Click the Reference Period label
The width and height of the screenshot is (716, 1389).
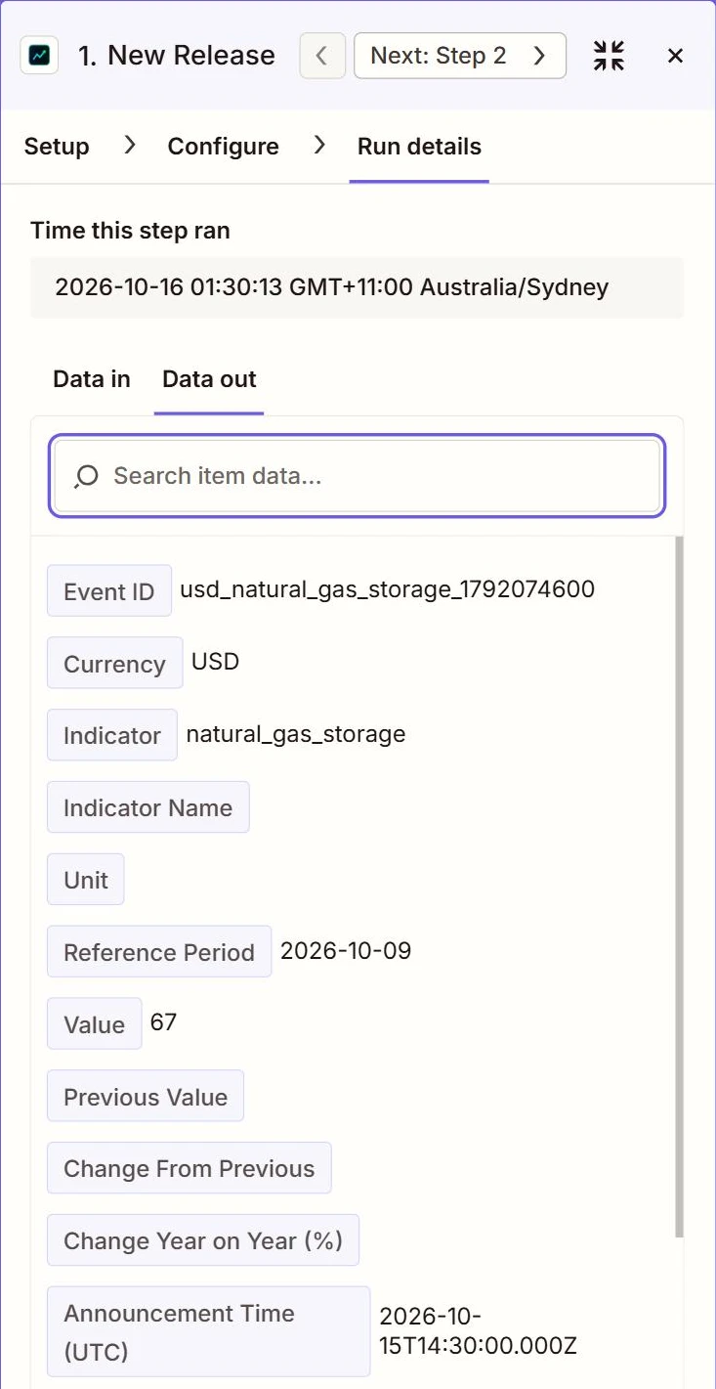(x=159, y=952)
